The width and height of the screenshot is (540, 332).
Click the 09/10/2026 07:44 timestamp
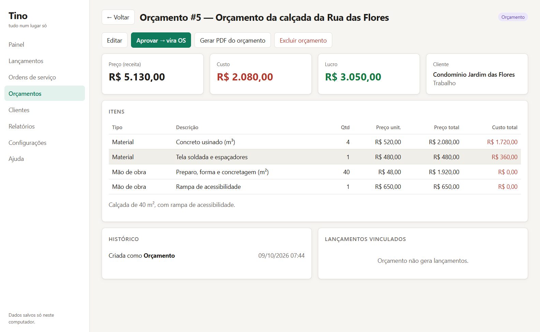[281, 256]
